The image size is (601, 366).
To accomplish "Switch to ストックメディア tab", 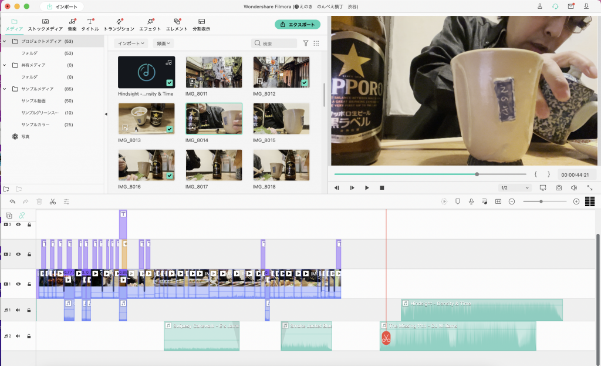I will click(x=45, y=25).
